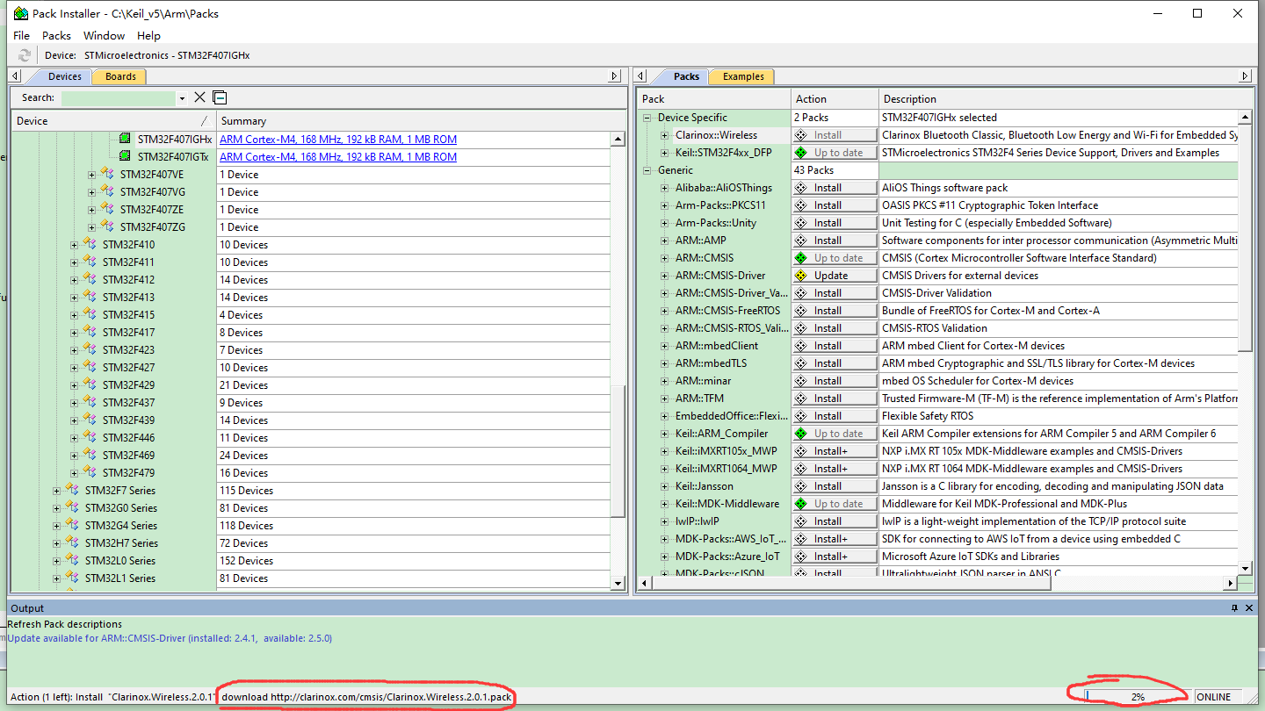Viewport: 1265px width, 711px height.
Task: Open STM32F407IGTx Cortex-M4 summary link
Action: coord(338,156)
